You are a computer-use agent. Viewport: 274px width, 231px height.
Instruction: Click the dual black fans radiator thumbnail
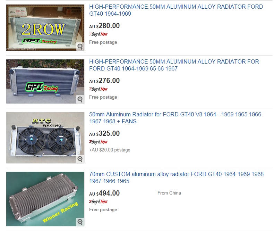coord(45,138)
